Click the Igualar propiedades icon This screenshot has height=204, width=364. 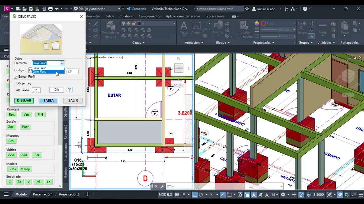(244, 29)
